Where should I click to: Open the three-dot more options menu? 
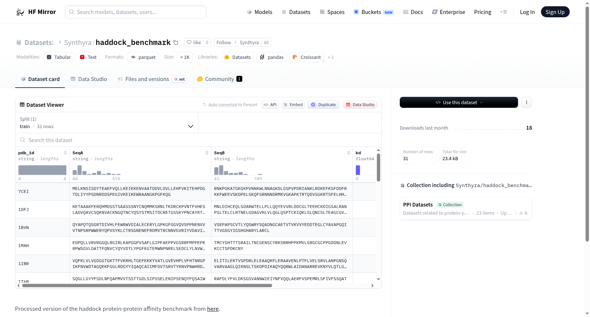tap(527, 102)
